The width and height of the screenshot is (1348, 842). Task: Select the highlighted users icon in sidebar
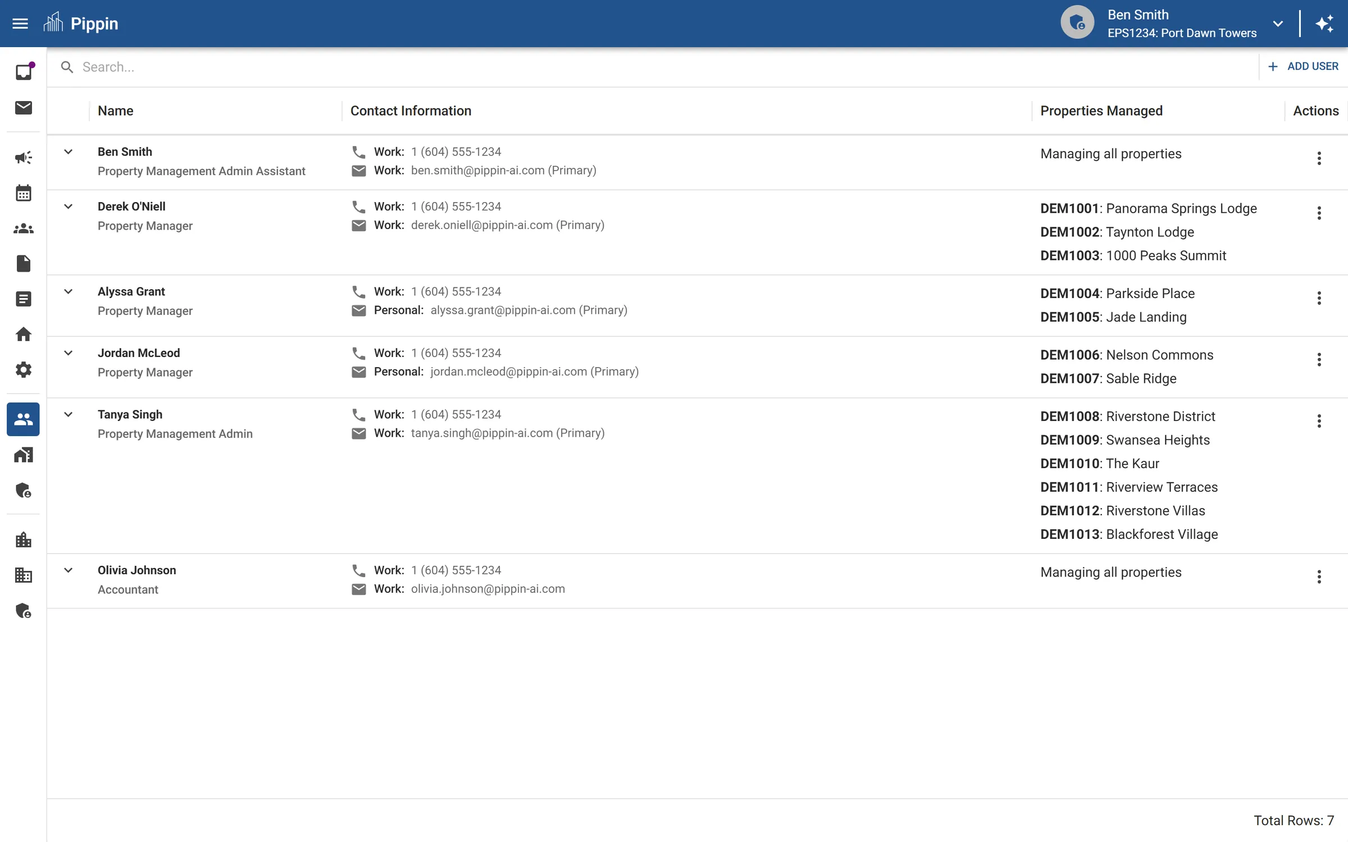click(23, 419)
